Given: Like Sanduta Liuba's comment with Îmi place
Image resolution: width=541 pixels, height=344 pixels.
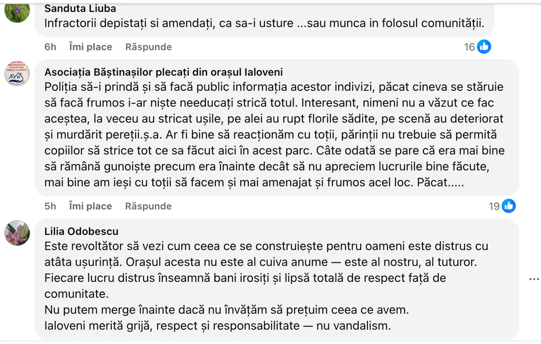Looking at the screenshot, I should tap(90, 47).
